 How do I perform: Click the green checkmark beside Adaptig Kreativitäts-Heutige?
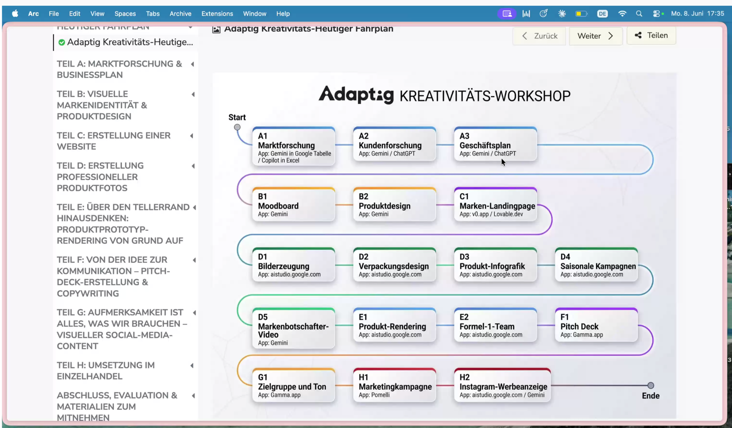pos(62,42)
